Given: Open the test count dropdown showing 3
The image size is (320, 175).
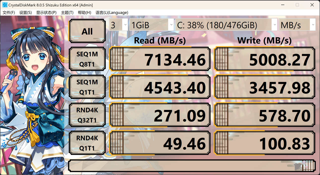Looking at the screenshot, I should pos(119,25).
